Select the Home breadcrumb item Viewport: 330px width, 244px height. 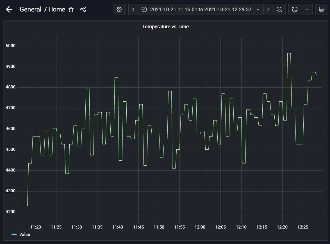[57, 9]
